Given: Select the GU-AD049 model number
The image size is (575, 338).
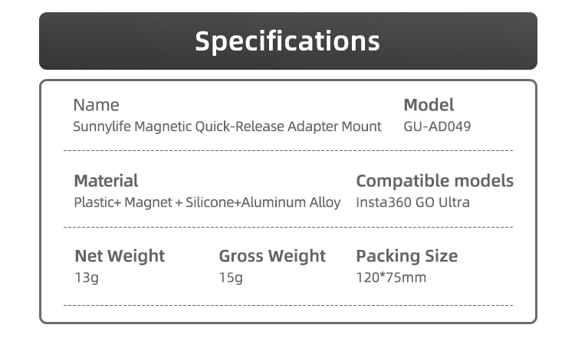Looking at the screenshot, I should click(437, 126).
